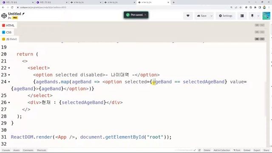Click the CodePen logo icon
272x153 pixels.
coord(4,16)
